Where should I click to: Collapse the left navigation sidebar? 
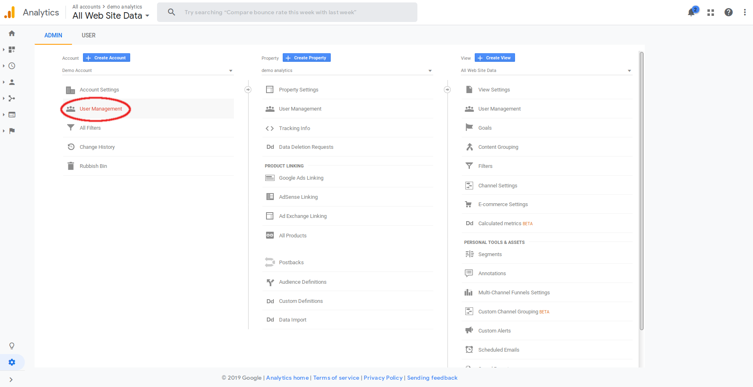click(12, 379)
